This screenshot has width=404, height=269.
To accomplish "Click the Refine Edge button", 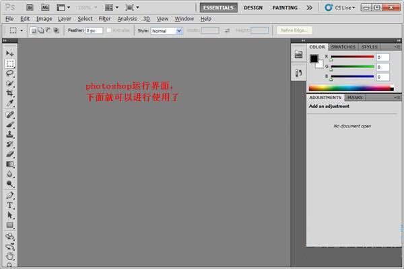I will pos(294,30).
